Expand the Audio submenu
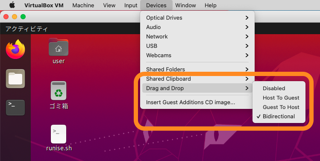Image resolution: width=320 pixels, height=161 pixels. (x=197, y=27)
